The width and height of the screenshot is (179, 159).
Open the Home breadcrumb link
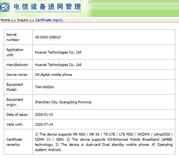[6, 20]
